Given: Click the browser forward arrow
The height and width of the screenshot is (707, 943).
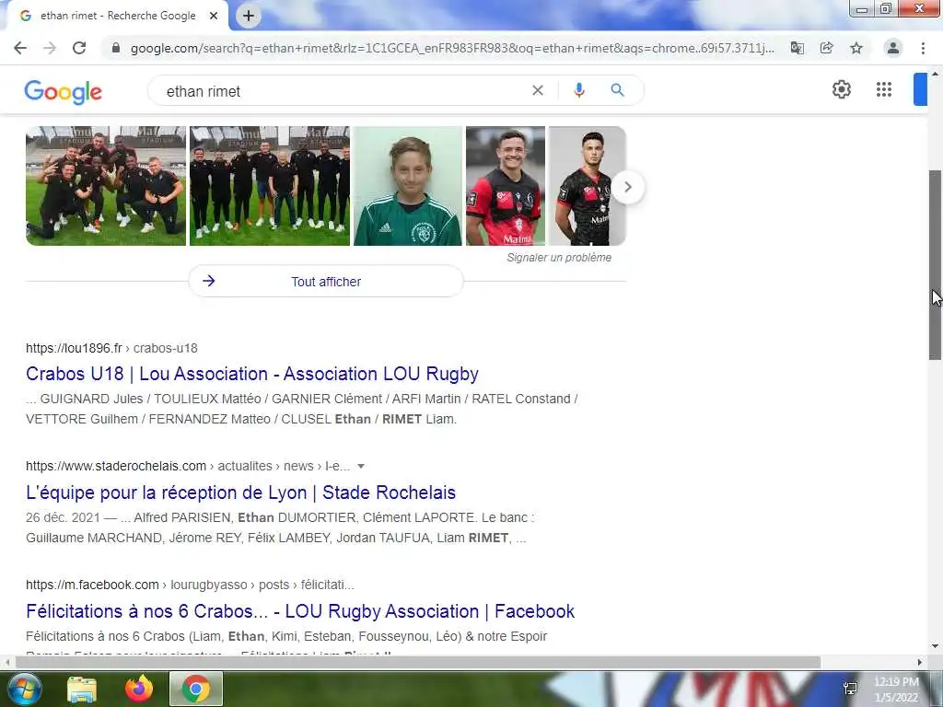Looking at the screenshot, I should (50, 48).
